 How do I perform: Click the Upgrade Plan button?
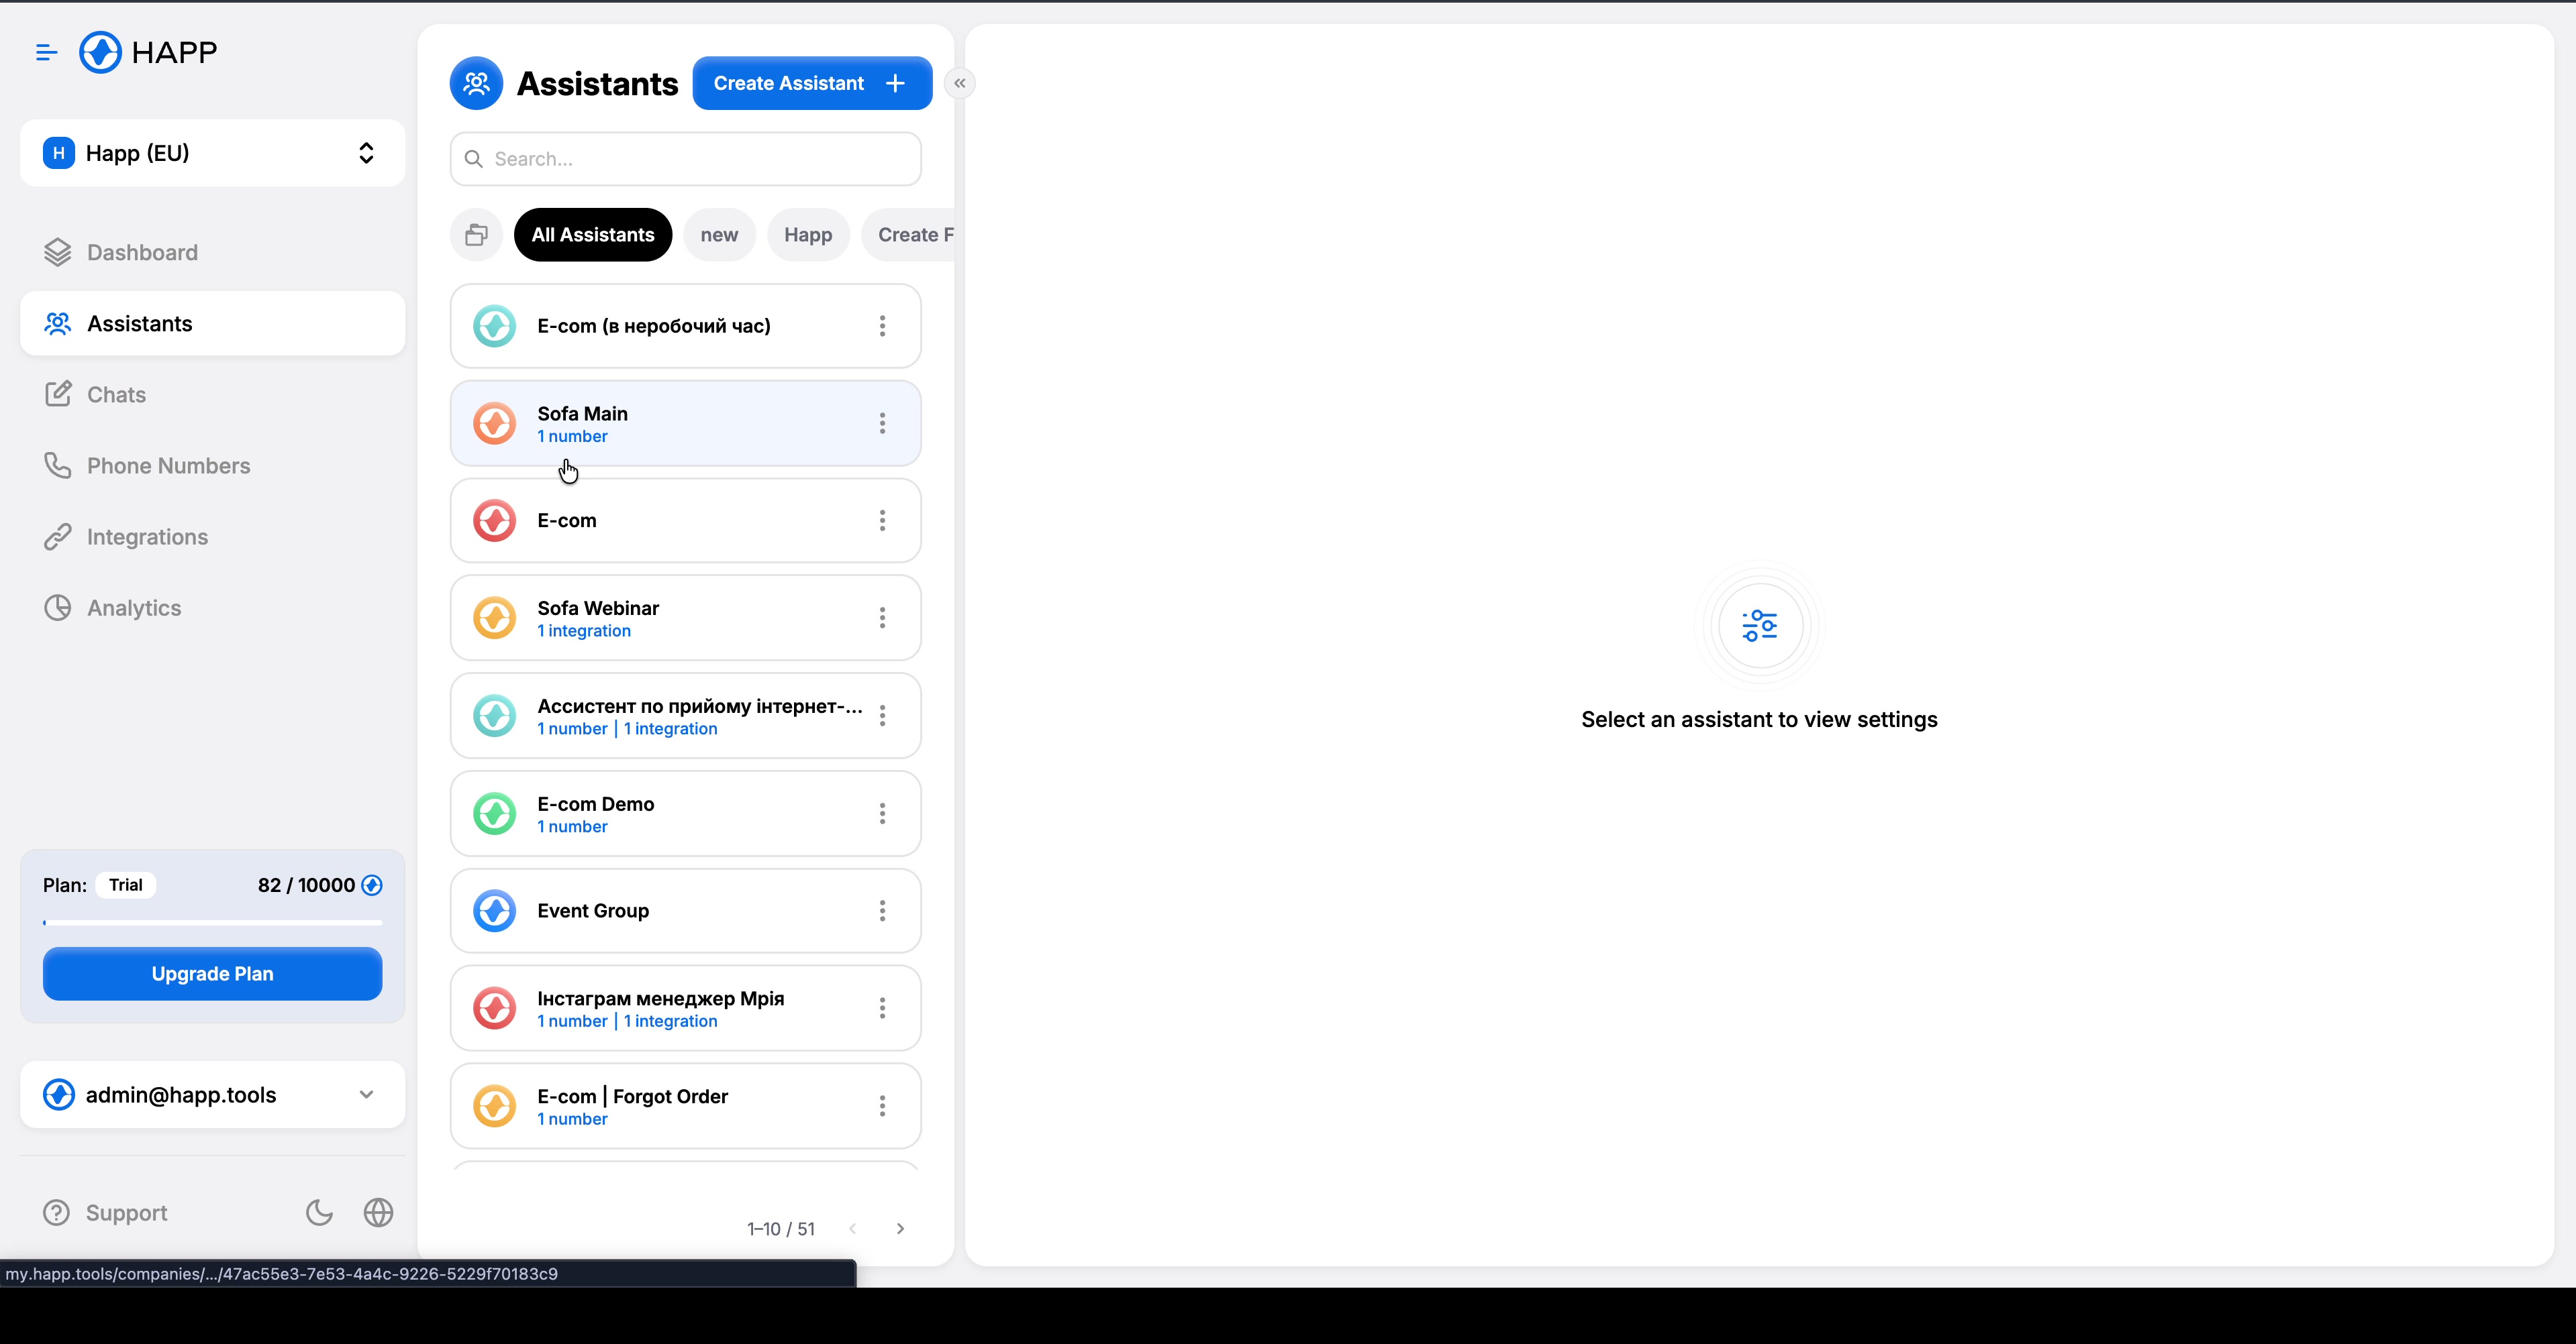click(x=212, y=973)
